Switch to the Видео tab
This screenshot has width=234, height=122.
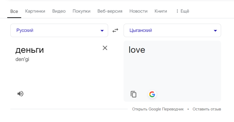pyautogui.click(x=59, y=11)
